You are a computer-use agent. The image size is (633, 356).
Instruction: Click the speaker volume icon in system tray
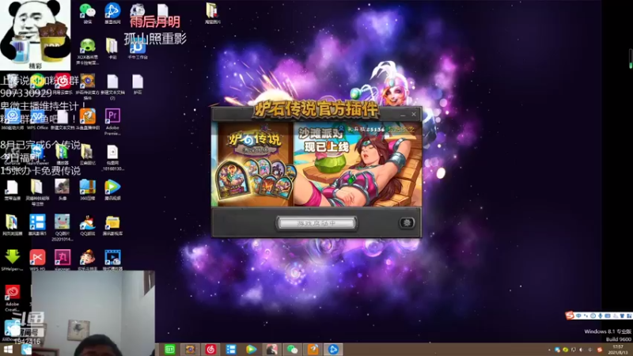[582, 350]
